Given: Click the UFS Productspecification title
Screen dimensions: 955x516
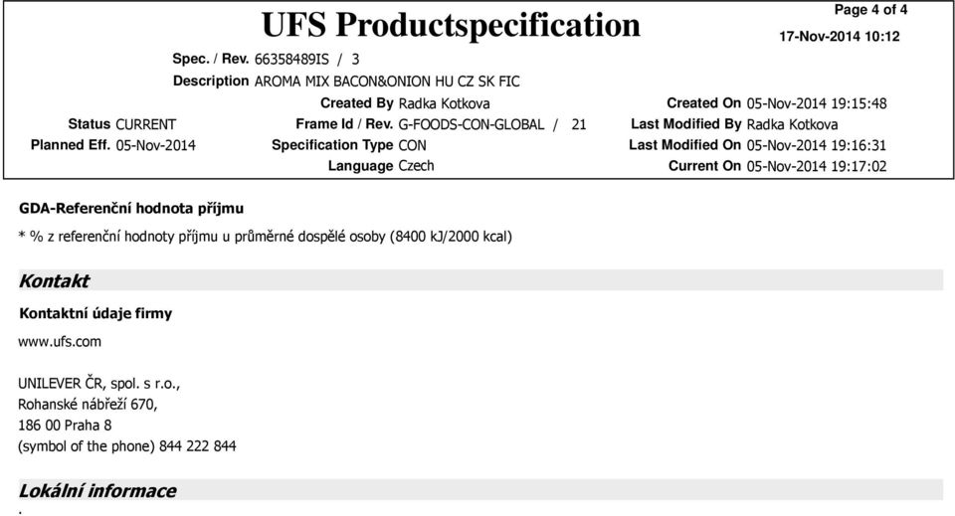Looking at the screenshot, I should pos(451,26).
